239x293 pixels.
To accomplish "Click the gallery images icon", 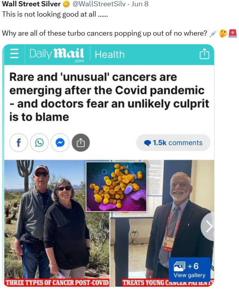I will pos(179,266).
